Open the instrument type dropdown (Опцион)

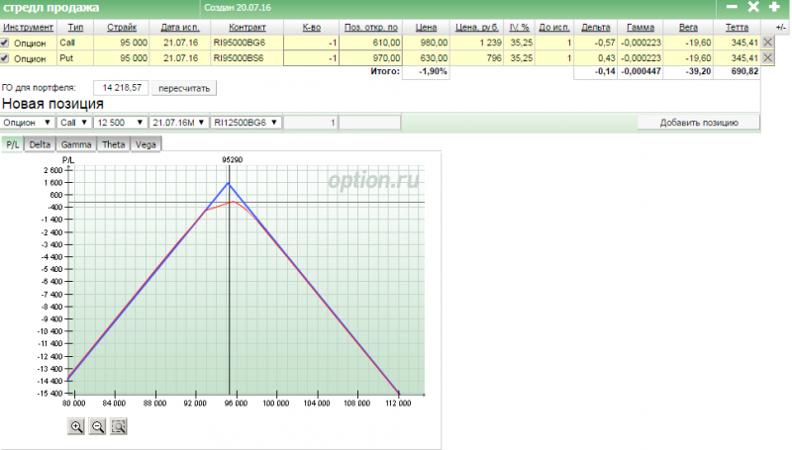pyautogui.click(x=27, y=123)
